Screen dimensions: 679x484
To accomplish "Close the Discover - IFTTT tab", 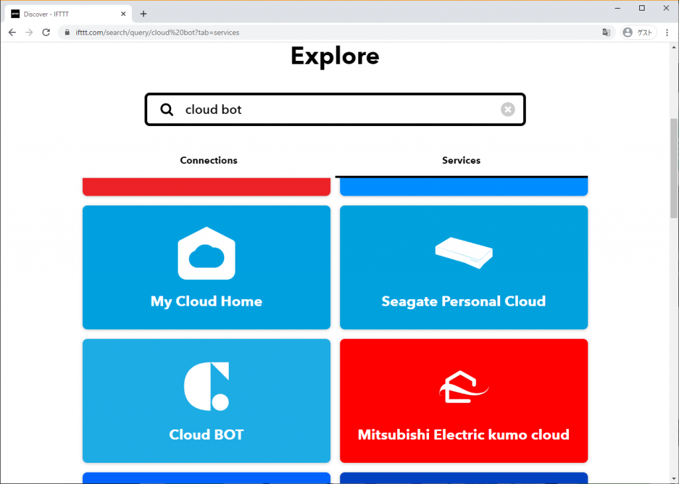I will pyautogui.click(x=123, y=14).
